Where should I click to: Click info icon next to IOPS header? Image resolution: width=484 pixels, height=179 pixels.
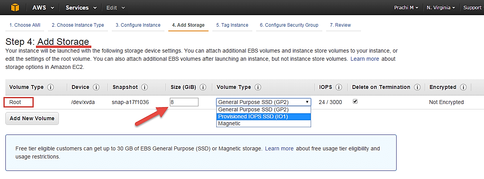click(339, 87)
